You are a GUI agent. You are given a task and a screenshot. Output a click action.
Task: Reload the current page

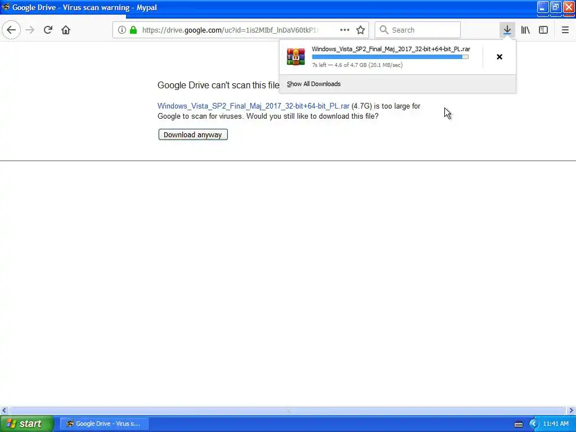48,30
